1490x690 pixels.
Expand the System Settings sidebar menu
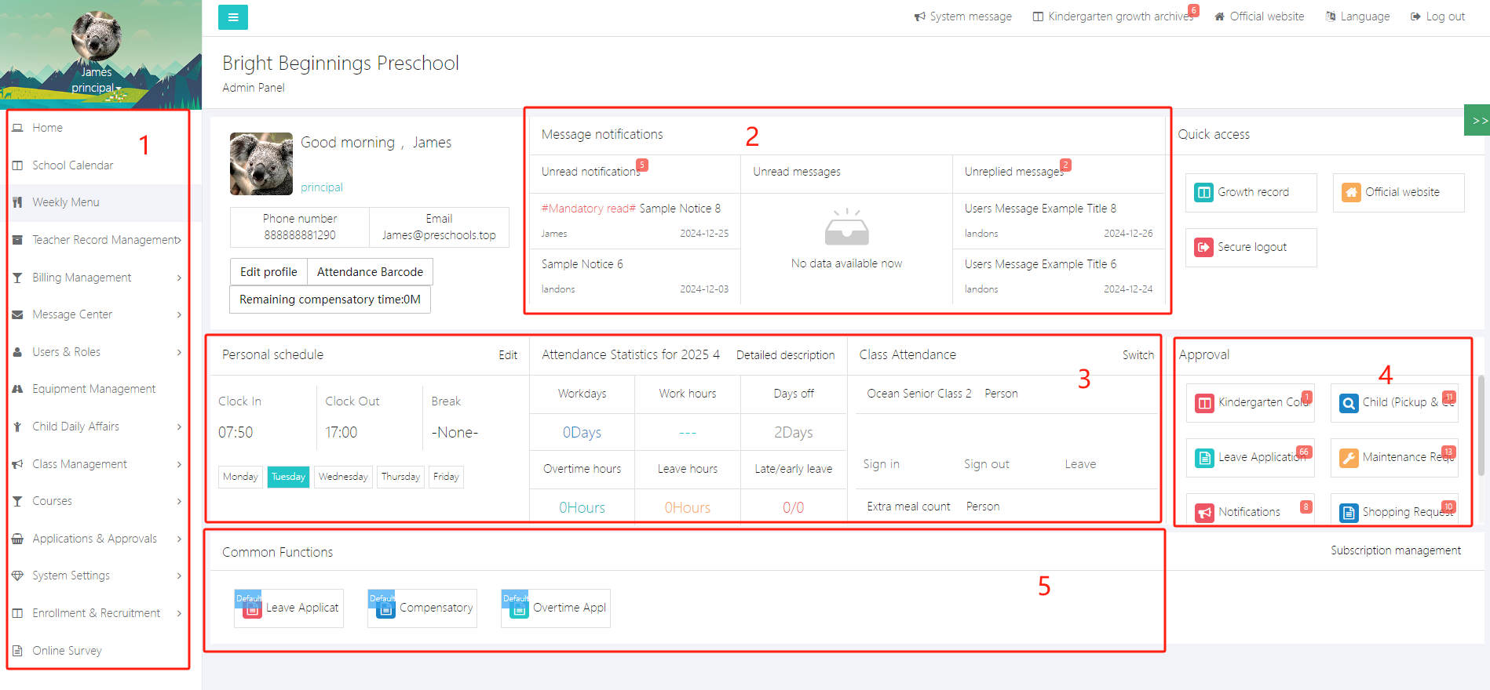click(x=98, y=576)
